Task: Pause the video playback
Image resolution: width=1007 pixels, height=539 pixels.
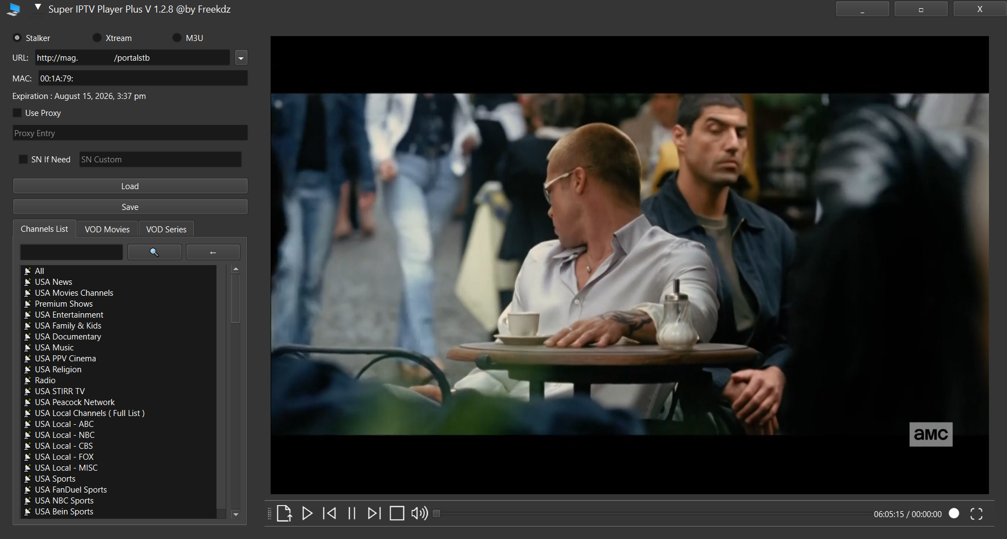Action: click(352, 513)
